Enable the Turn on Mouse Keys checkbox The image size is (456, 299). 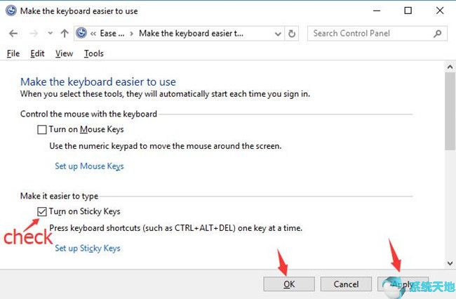click(42, 130)
